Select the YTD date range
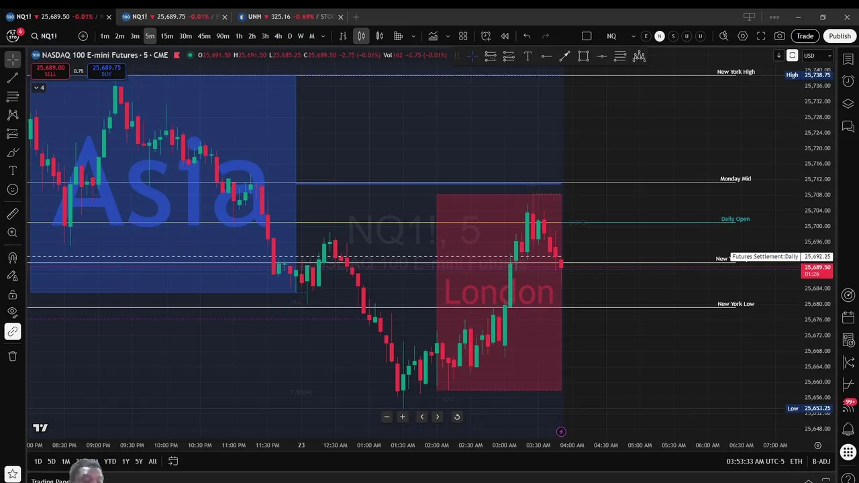 coord(110,462)
